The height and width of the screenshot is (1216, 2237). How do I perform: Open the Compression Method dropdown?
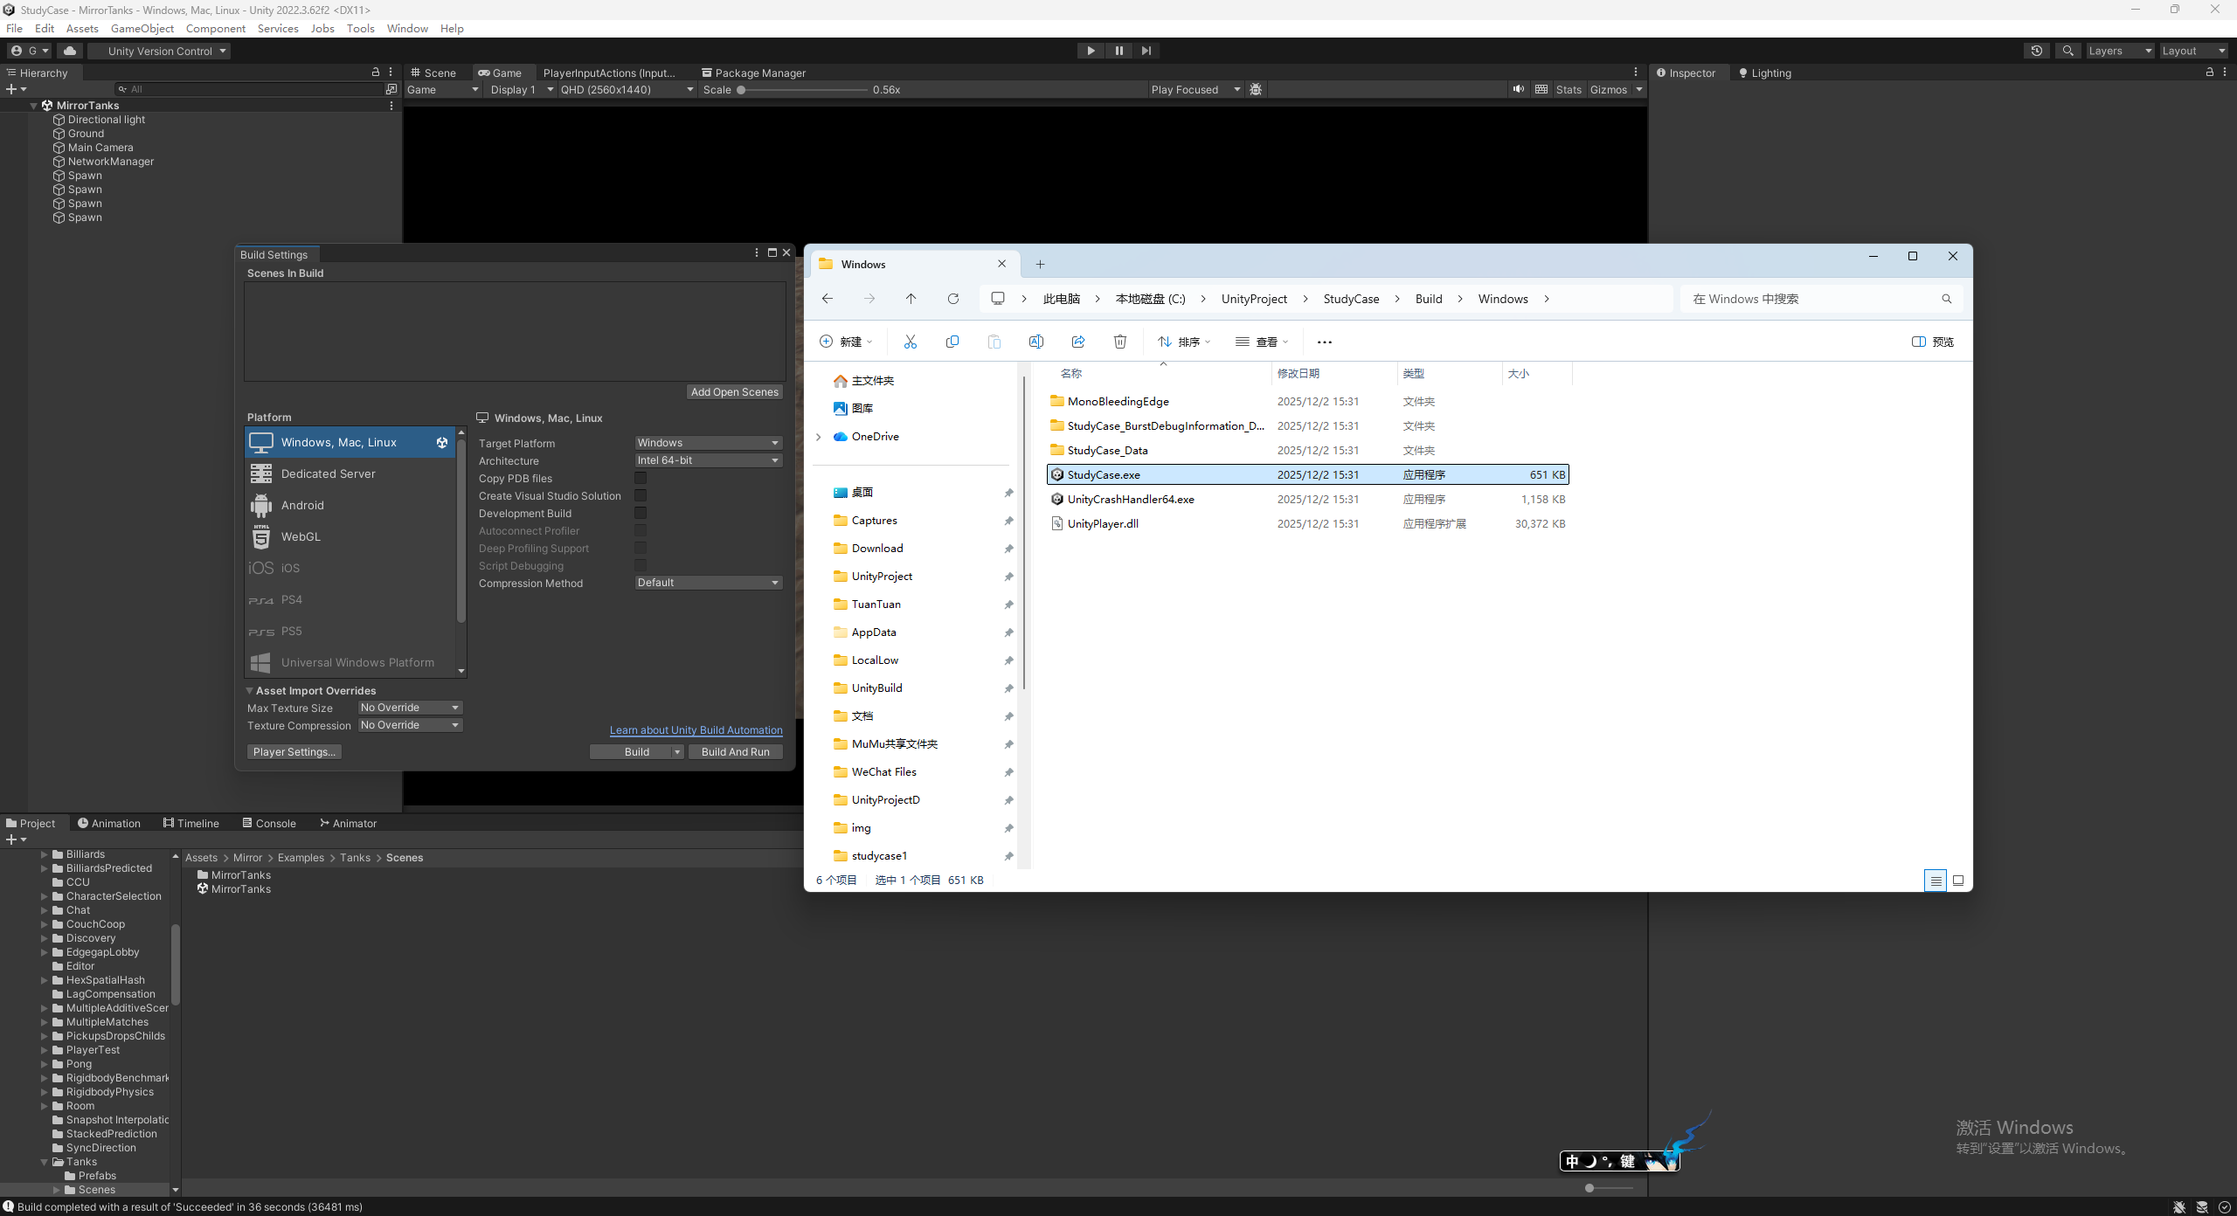707,583
